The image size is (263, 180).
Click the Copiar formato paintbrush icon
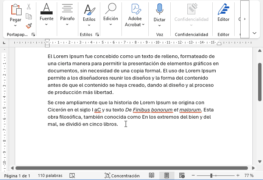(29, 25)
